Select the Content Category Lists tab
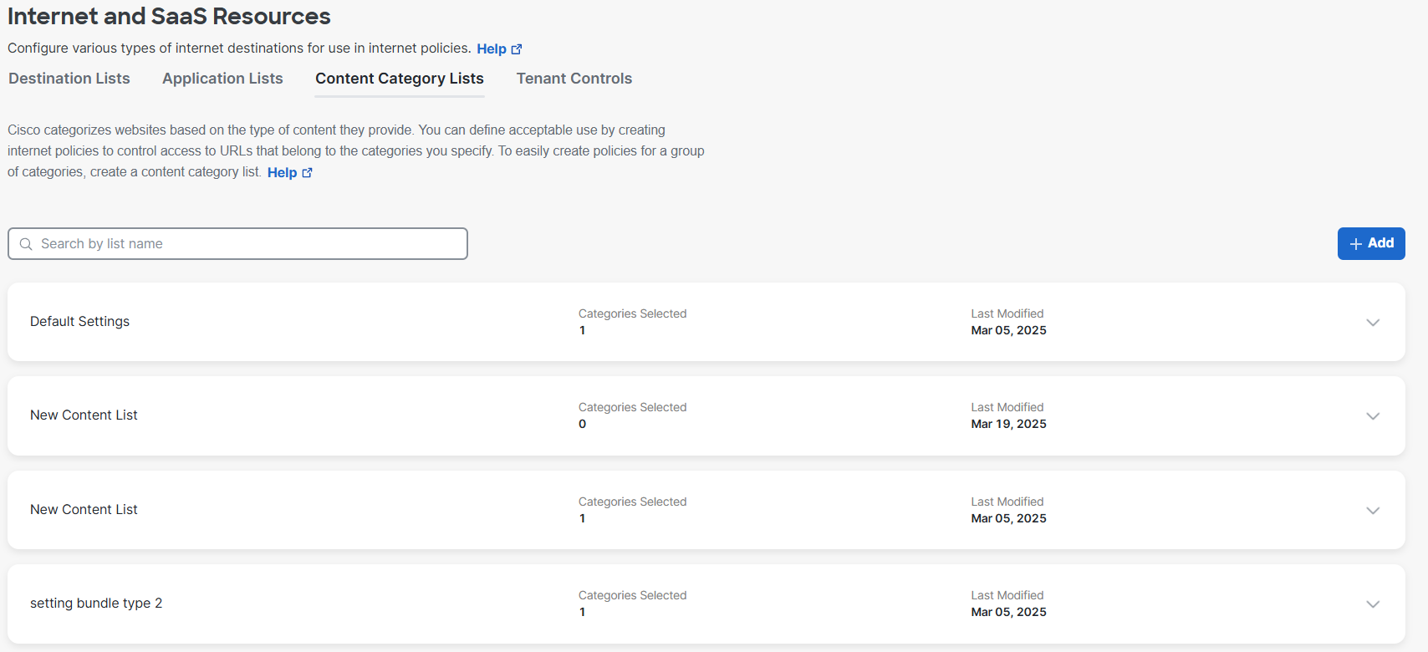Screen dimensions: 1428x652 399,79
